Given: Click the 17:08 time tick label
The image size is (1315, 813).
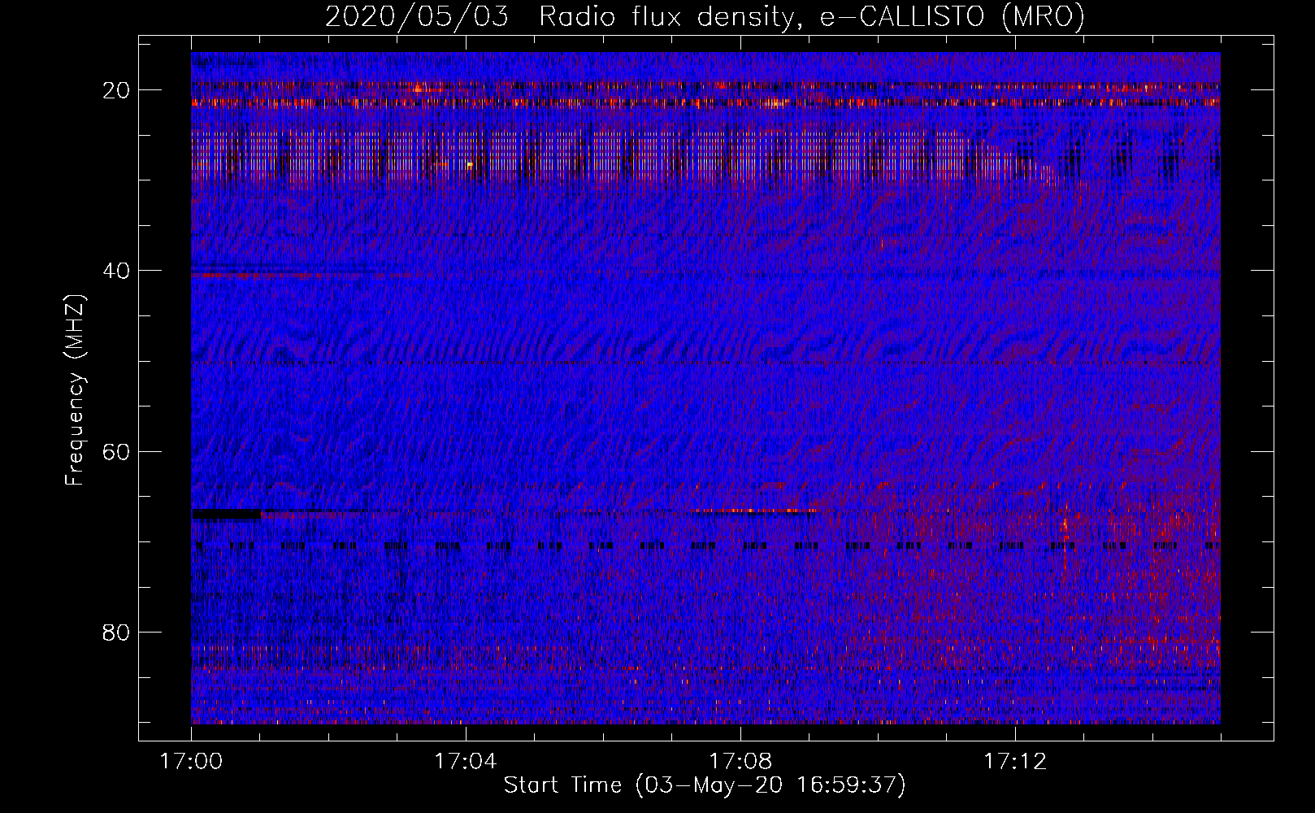Looking at the screenshot, I should pos(740,762).
